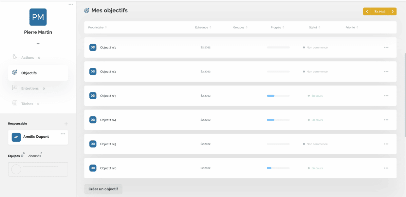This screenshot has width=406, height=197.
Task: Go to the previous period with left arrow
Action: point(367,11)
